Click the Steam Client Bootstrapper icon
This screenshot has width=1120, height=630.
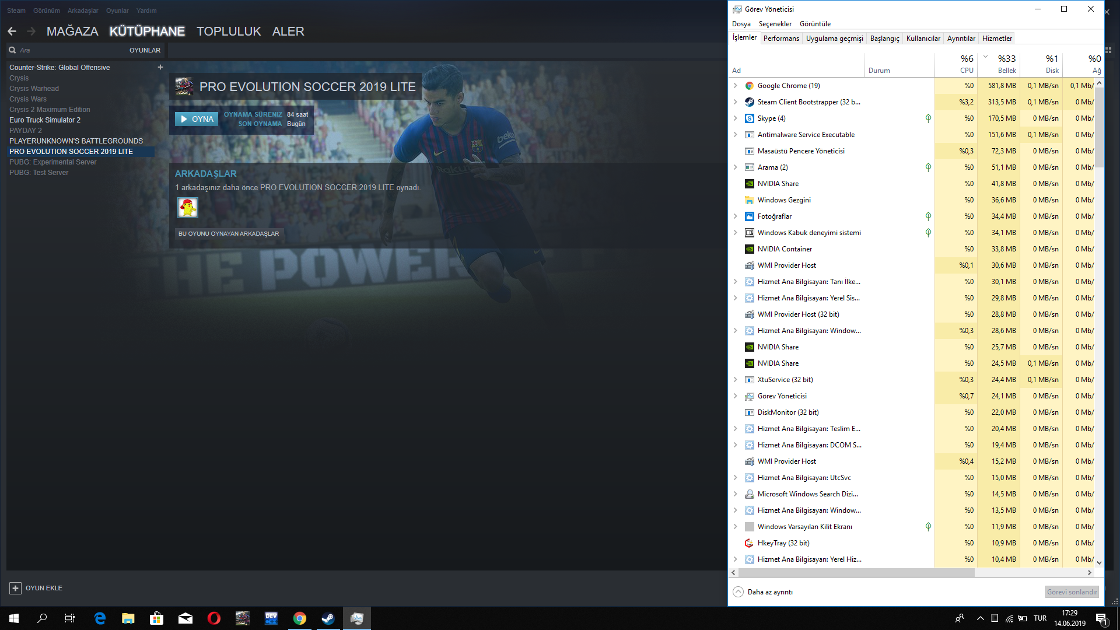750,102
